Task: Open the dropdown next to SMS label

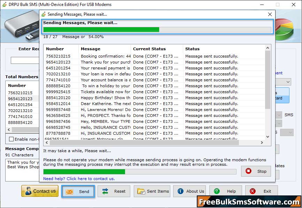Action: (279, 115)
